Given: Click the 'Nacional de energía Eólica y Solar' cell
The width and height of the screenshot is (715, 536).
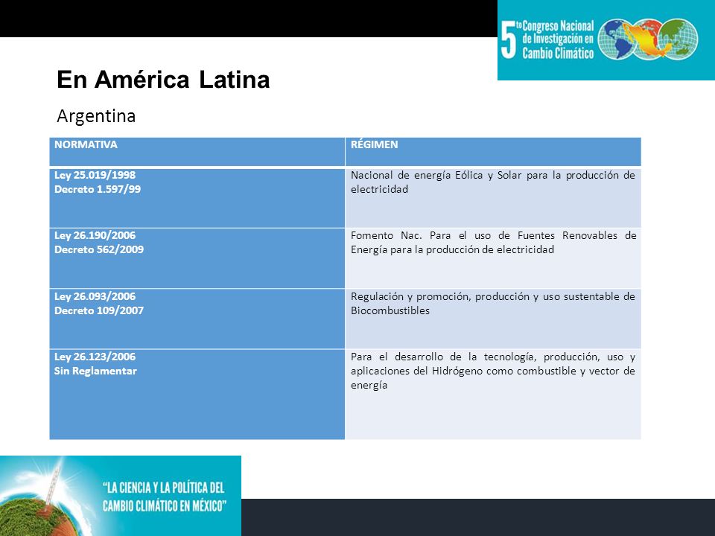Looking at the screenshot, I should [493, 198].
